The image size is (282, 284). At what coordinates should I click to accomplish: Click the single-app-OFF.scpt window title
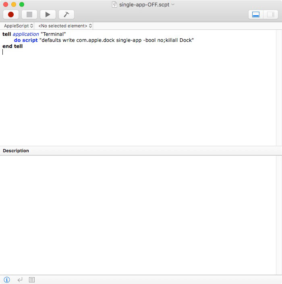pyautogui.click(x=144, y=4)
